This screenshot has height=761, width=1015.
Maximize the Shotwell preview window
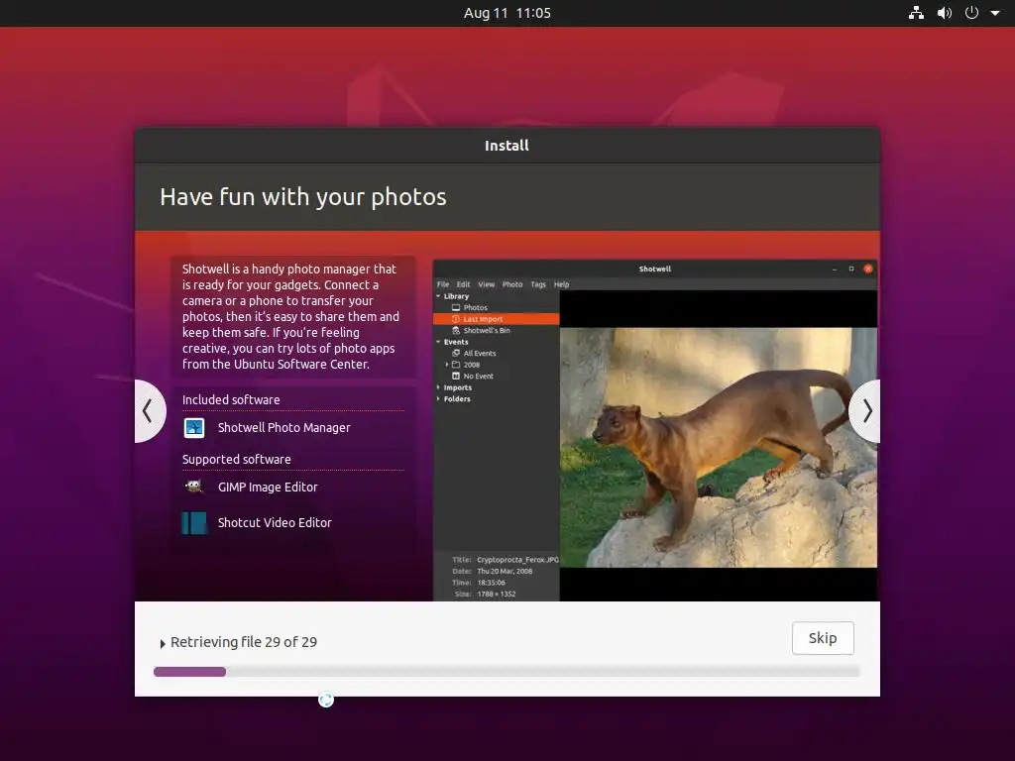[x=851, y=269]
